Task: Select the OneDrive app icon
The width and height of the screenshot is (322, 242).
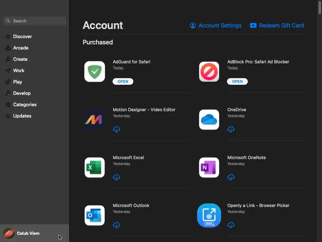Action: 209,119
